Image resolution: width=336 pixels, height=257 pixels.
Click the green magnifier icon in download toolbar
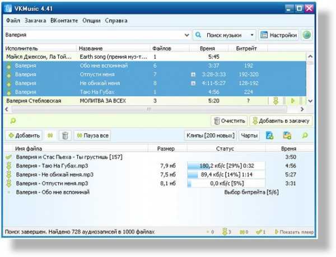tap(305, 135)
